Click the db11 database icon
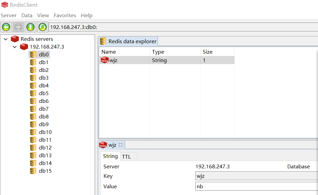Image resolution: width=318 pixels, height=195 pixels. [x=33, y=140]
